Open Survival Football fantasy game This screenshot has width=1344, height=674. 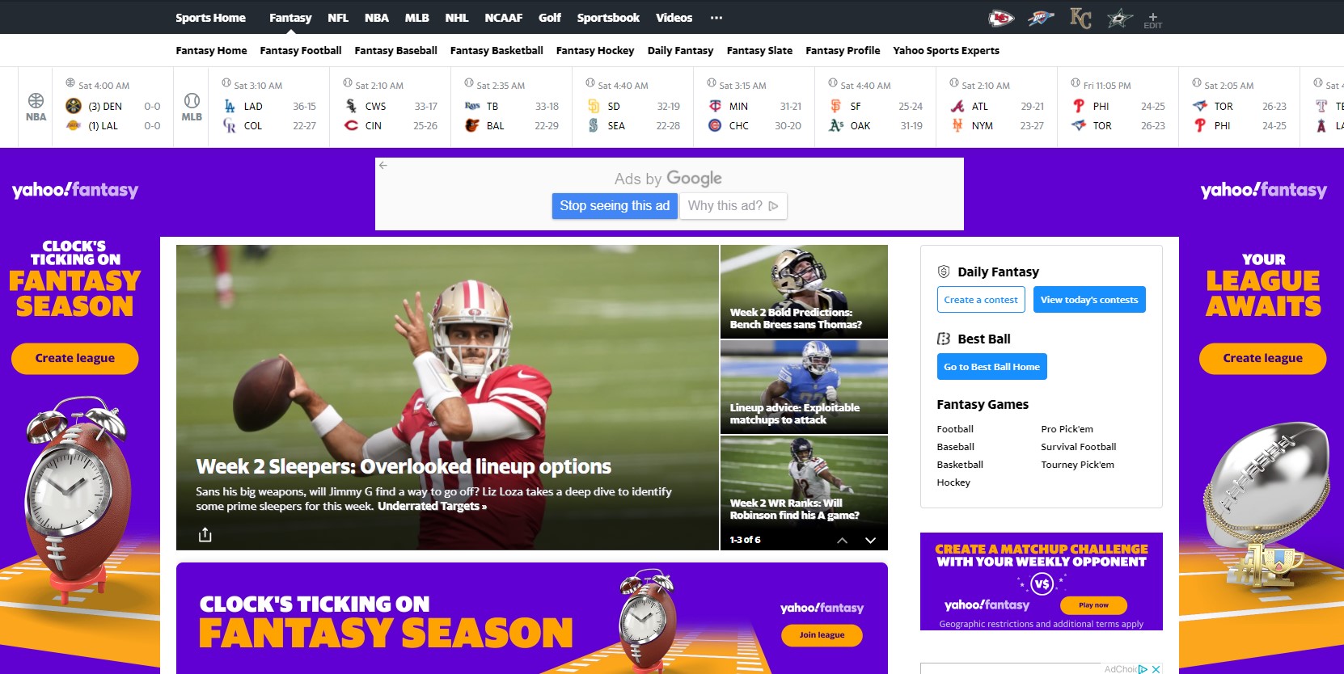(x=1078, y=447)
